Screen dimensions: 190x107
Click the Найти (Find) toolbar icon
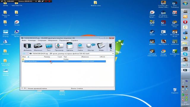pyautogui.click(x=80, y=47)
